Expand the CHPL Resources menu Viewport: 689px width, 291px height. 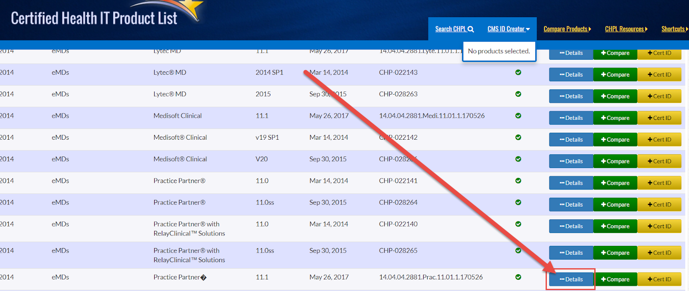[626, 29]
